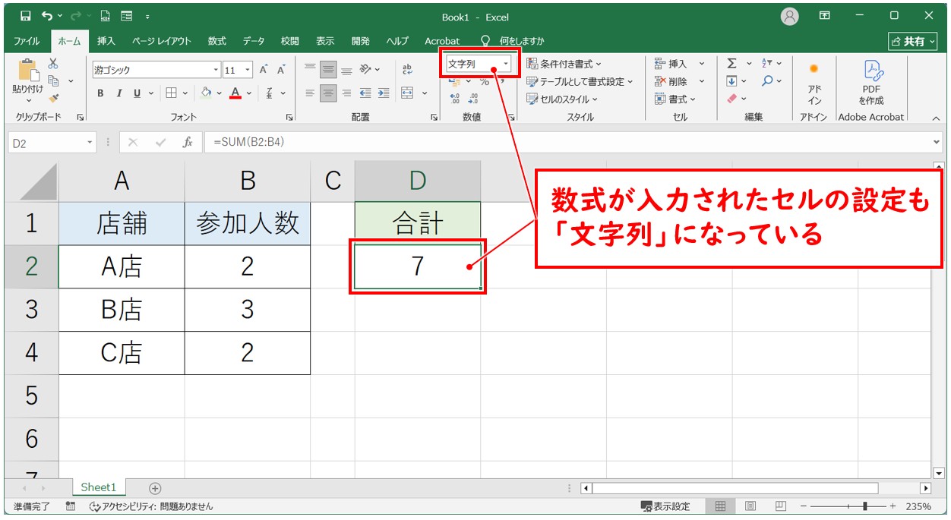Decrease the indent level

point(365,93)
